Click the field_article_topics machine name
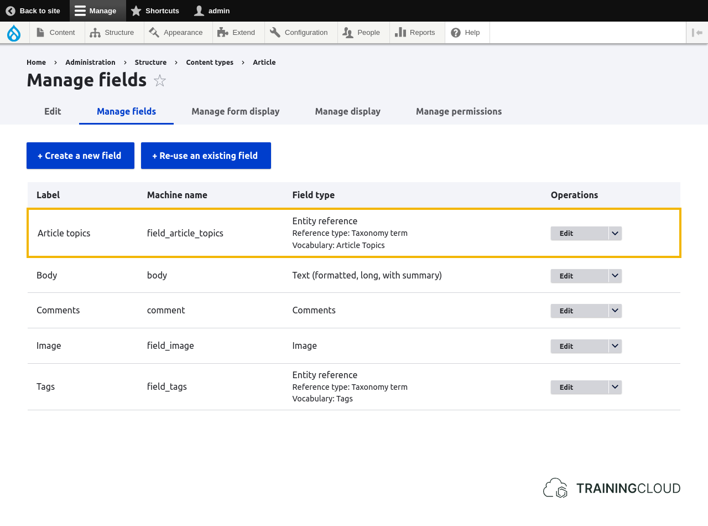 point(185,233)
